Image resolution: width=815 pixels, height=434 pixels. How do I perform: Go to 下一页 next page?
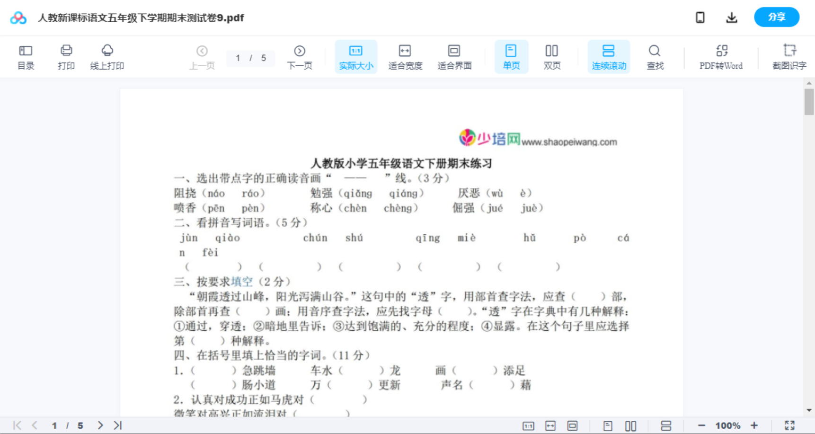click(x=299, y=56)
